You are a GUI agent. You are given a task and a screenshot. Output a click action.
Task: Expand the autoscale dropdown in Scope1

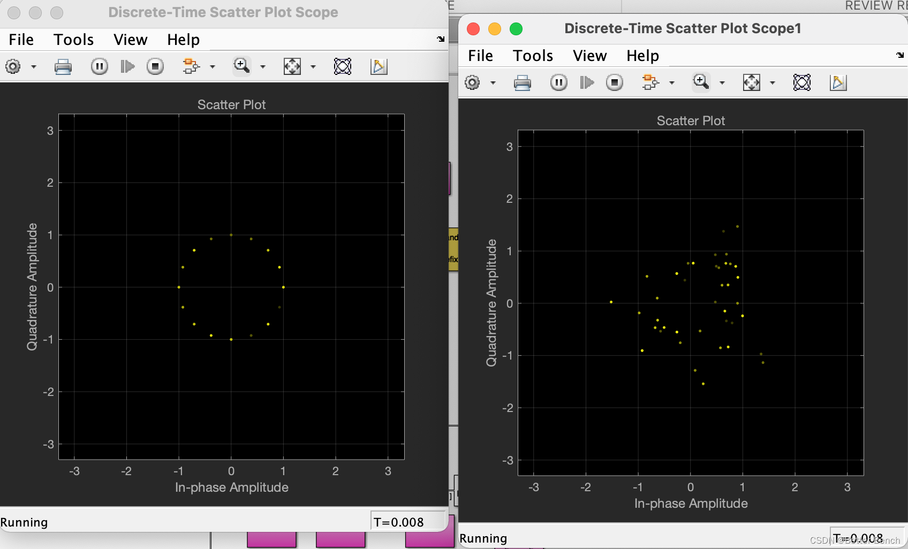(773, 82)
